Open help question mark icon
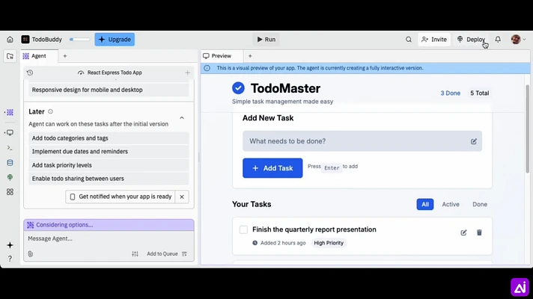 tap(10, 259)
